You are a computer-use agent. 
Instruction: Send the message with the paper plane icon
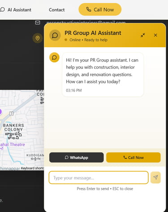(x=155, y=177)
